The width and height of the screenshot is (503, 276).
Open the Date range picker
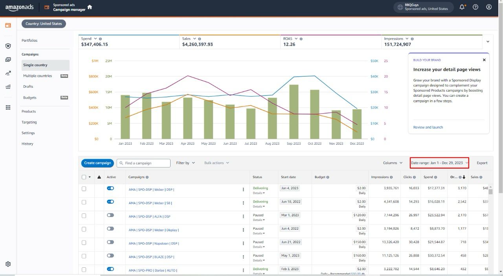point(439,163)
